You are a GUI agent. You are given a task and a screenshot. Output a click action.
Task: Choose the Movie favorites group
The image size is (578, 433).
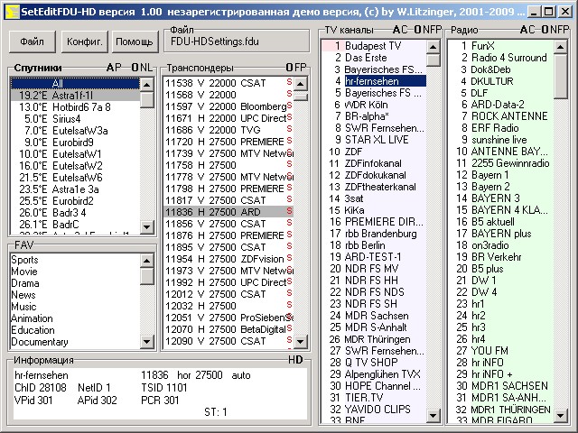coord(75,272)
